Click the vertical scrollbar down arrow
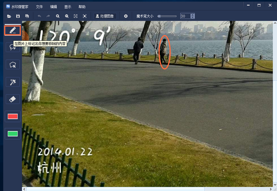 275,185
